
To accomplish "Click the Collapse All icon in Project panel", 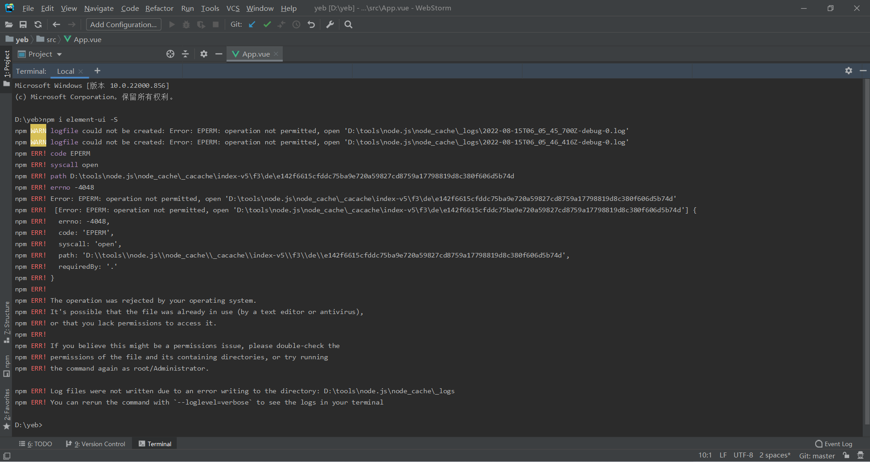I will (185, 54).
